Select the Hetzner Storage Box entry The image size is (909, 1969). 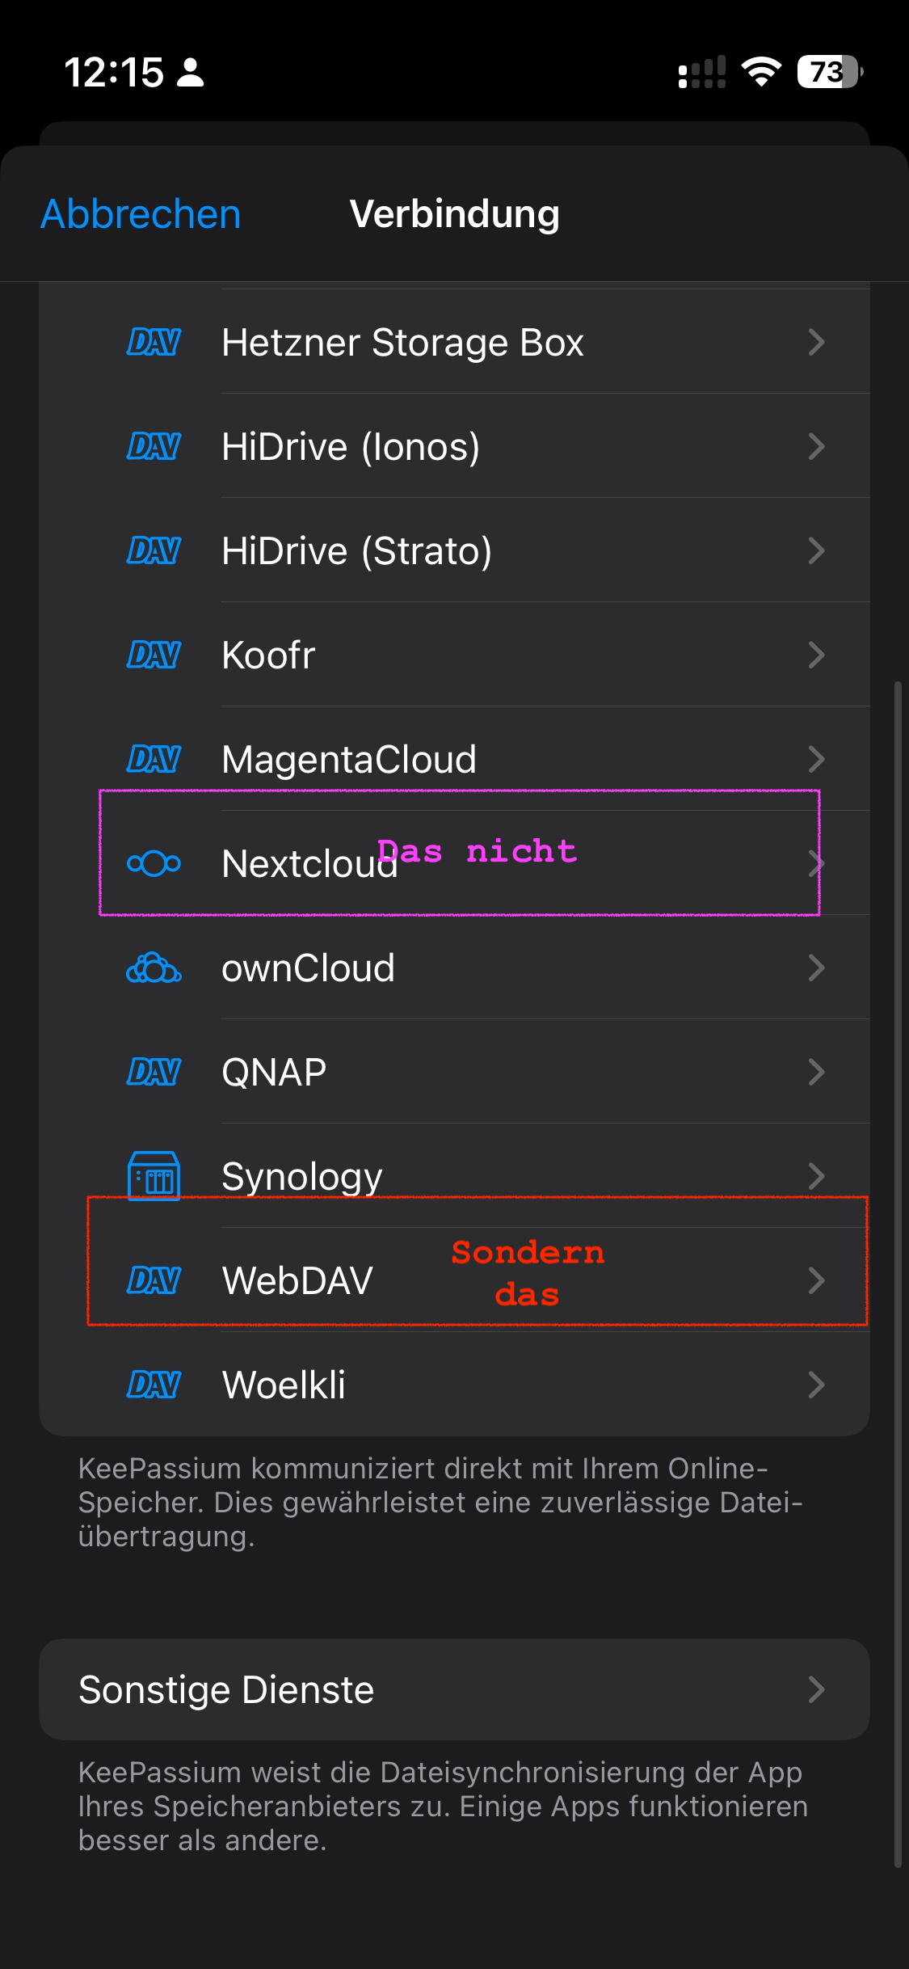(x=402, y=342)
